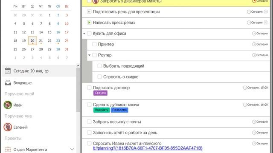Open the Отдел Маркетинга briefcase icon

pos(8,149)
